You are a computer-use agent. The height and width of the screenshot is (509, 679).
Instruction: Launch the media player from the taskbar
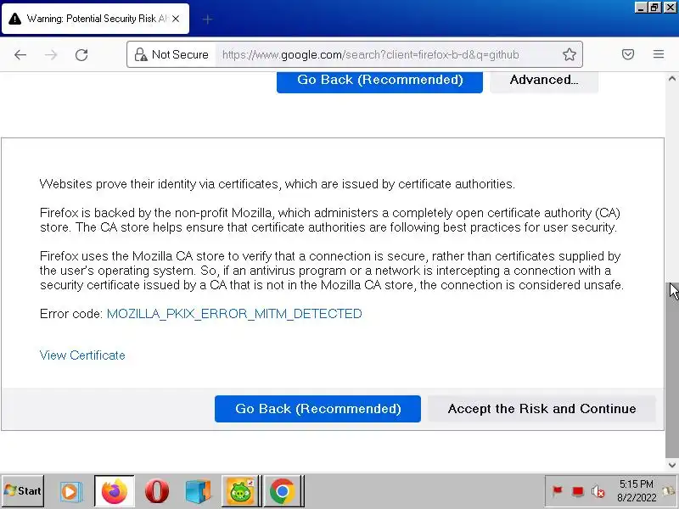pyautogui.click(x=70, y=492)
